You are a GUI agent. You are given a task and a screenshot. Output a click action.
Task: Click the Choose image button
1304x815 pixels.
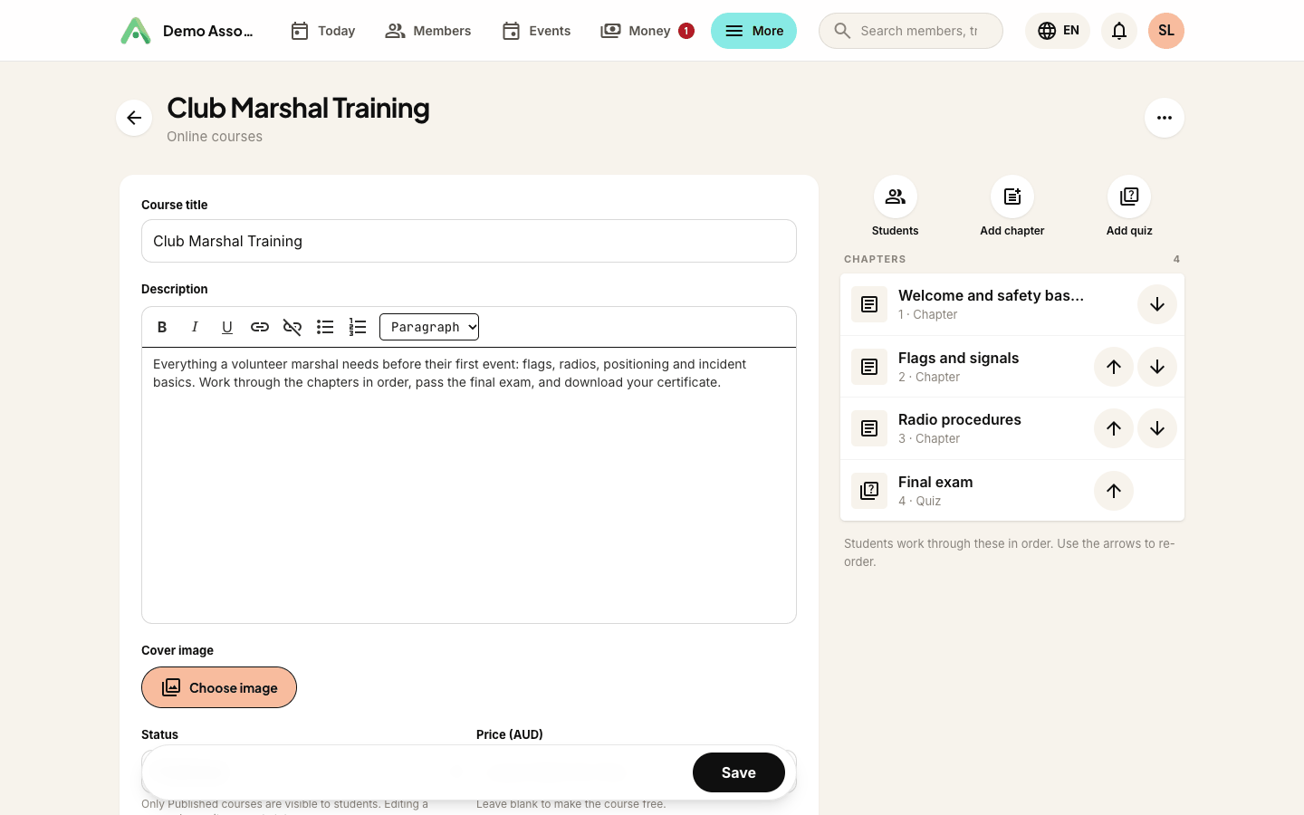coord(219,687)
